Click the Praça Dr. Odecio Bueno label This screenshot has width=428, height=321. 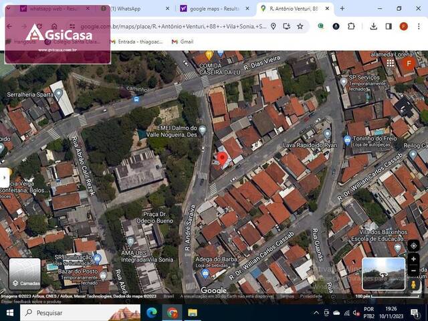[x=154, y=217]
